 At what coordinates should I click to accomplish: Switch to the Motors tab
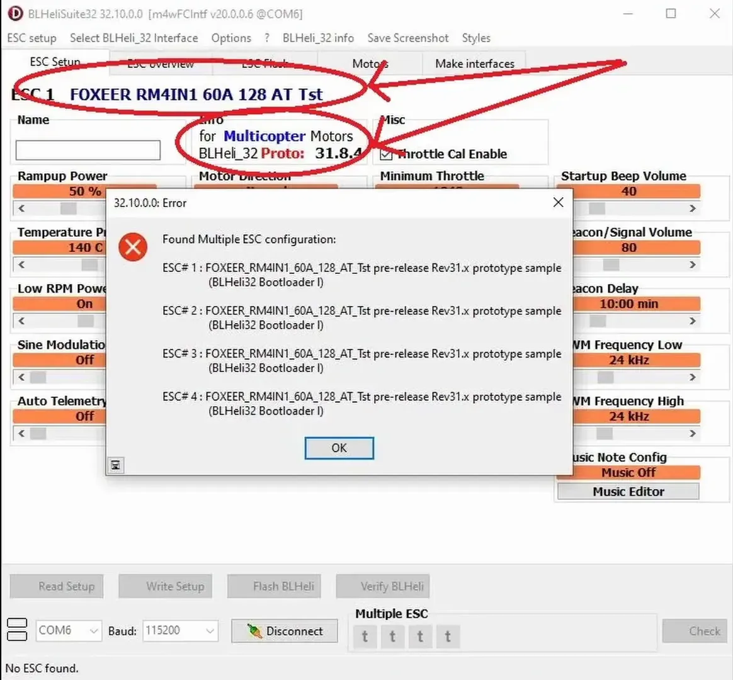[x=370, y=64]
